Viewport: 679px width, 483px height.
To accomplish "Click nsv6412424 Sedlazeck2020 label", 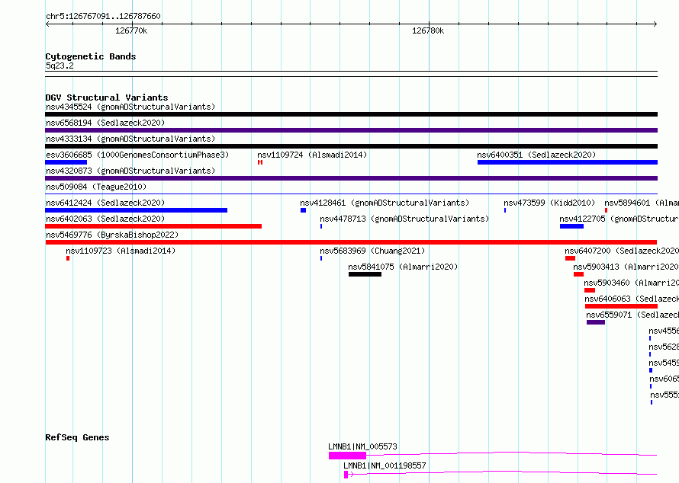I will point(105,203).
